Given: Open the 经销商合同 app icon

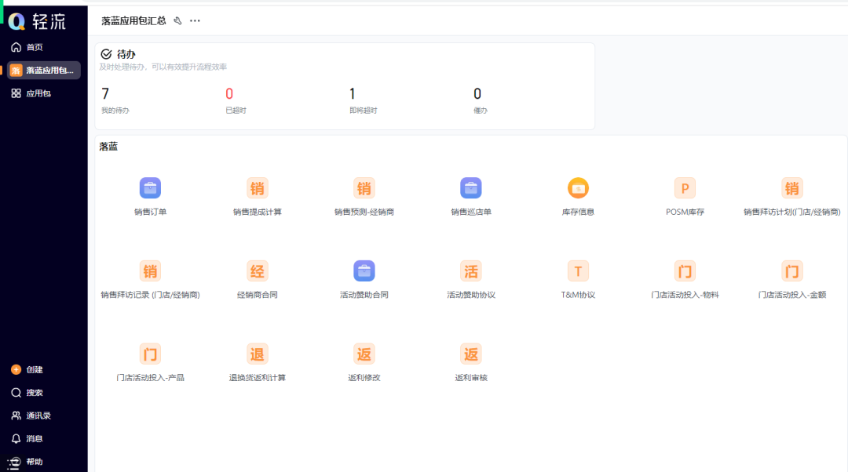Looking at the screenshot, I should 258,271.
